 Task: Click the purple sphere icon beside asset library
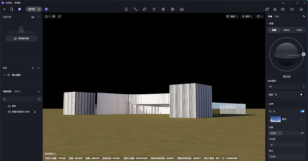point(46,9)
